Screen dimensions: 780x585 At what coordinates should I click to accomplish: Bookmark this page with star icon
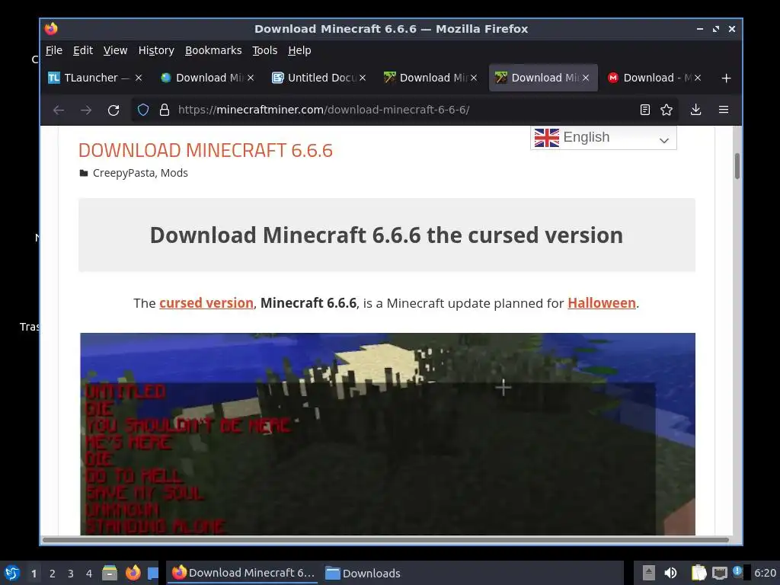pos(667,110)
